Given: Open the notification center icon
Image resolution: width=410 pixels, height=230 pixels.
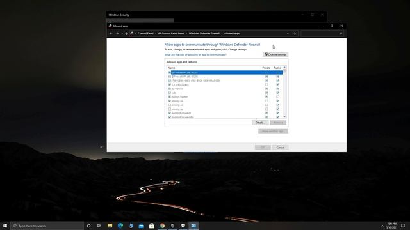Looking at the screenshot, I should [403, 226].
